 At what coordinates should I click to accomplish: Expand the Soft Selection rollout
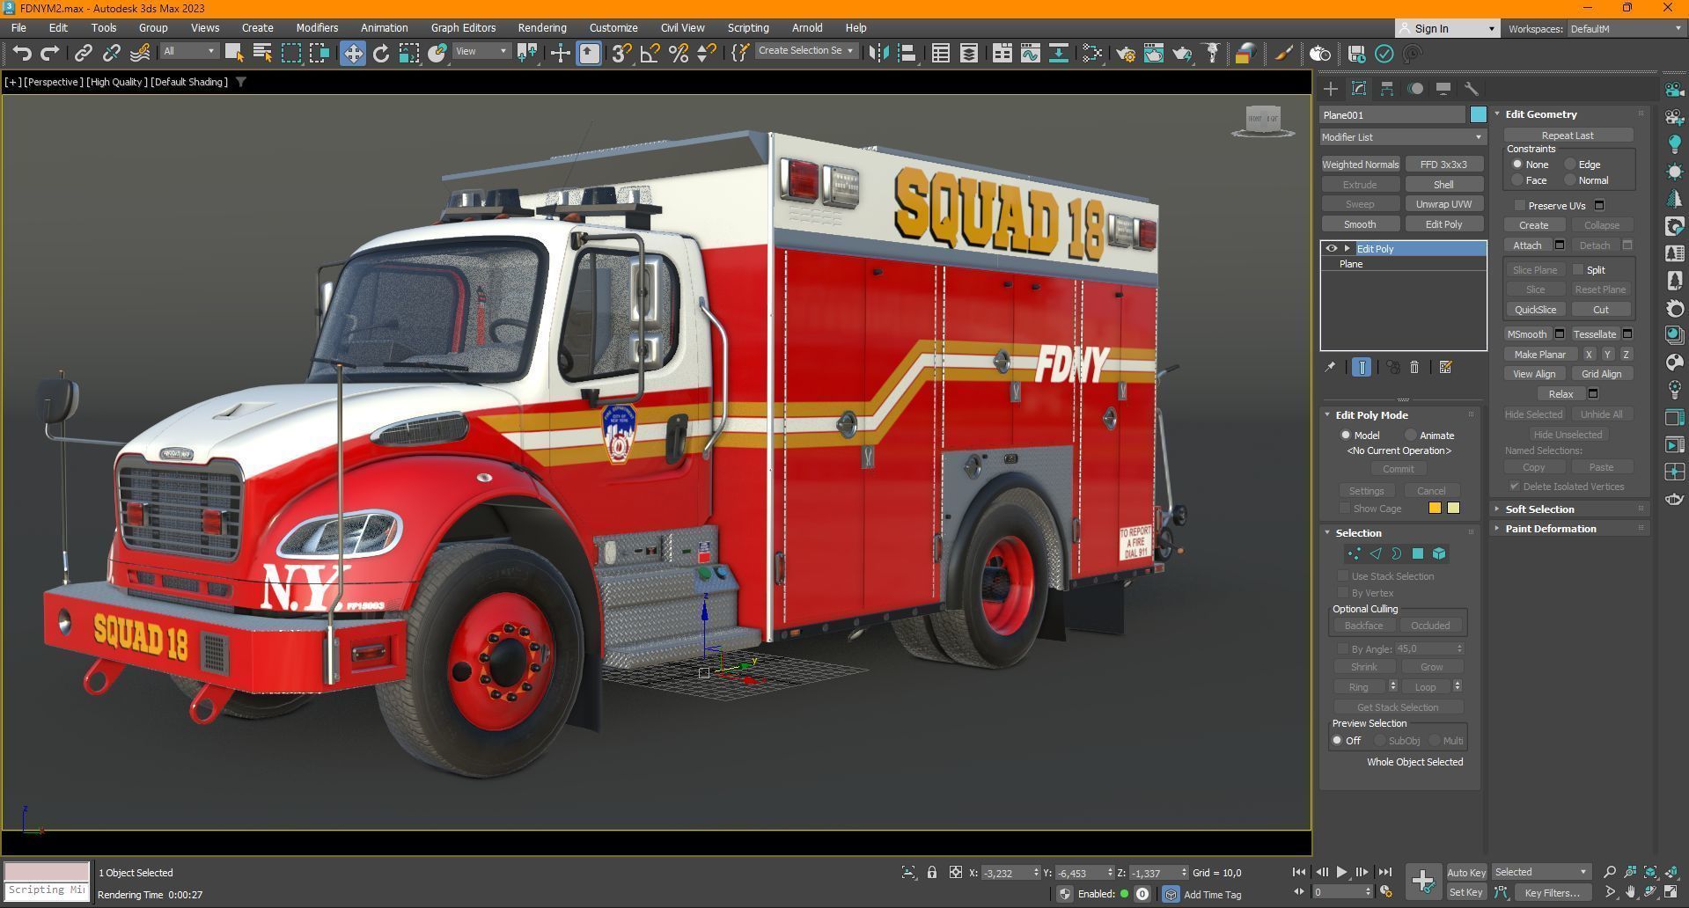(x=1539, y=509)
